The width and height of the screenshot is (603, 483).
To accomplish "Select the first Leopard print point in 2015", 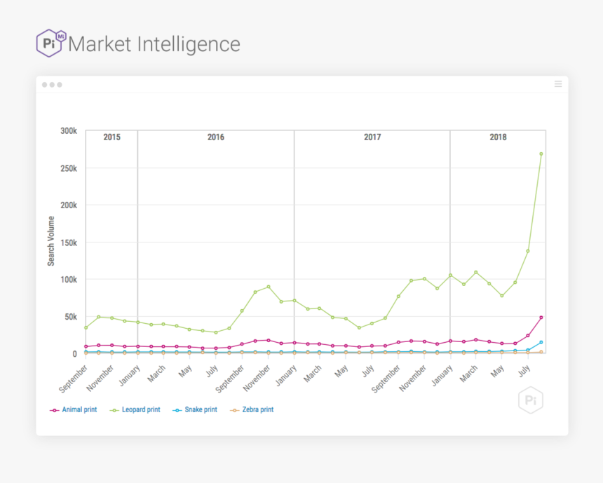I will [86, 327].
